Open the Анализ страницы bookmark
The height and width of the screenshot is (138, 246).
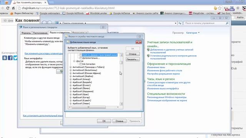[x=173, y=13]
